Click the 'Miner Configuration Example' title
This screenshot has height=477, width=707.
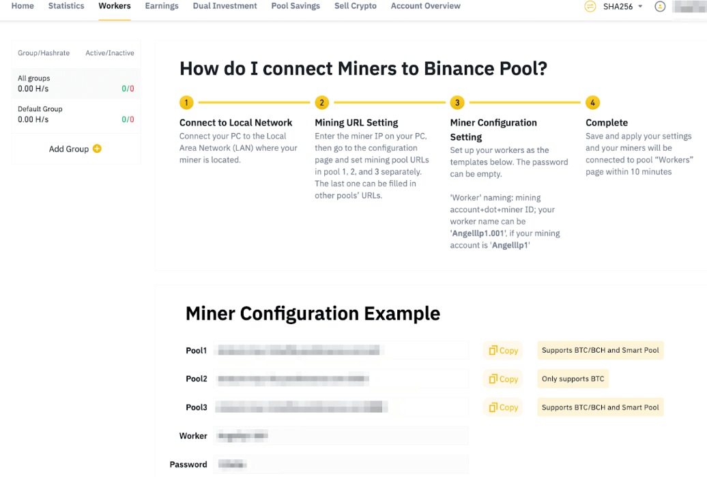point(313,313)
